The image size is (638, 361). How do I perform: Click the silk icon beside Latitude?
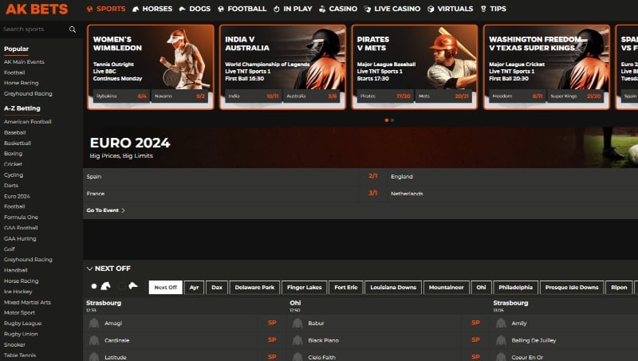(94, 357)
